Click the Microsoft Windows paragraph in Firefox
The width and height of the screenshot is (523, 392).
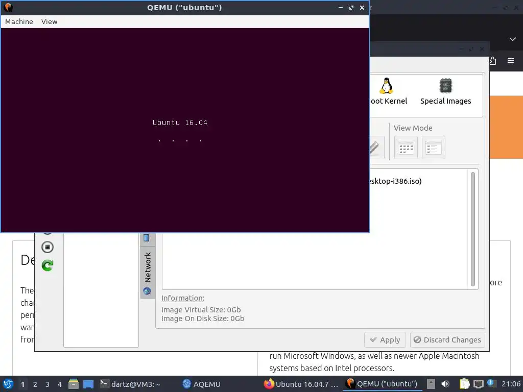click(374, 362)
